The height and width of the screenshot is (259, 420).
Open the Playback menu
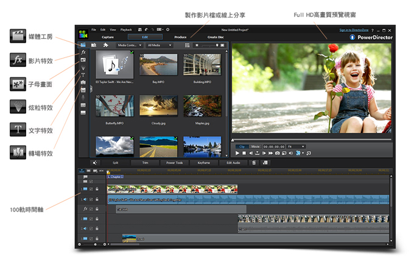coord(126,29)
